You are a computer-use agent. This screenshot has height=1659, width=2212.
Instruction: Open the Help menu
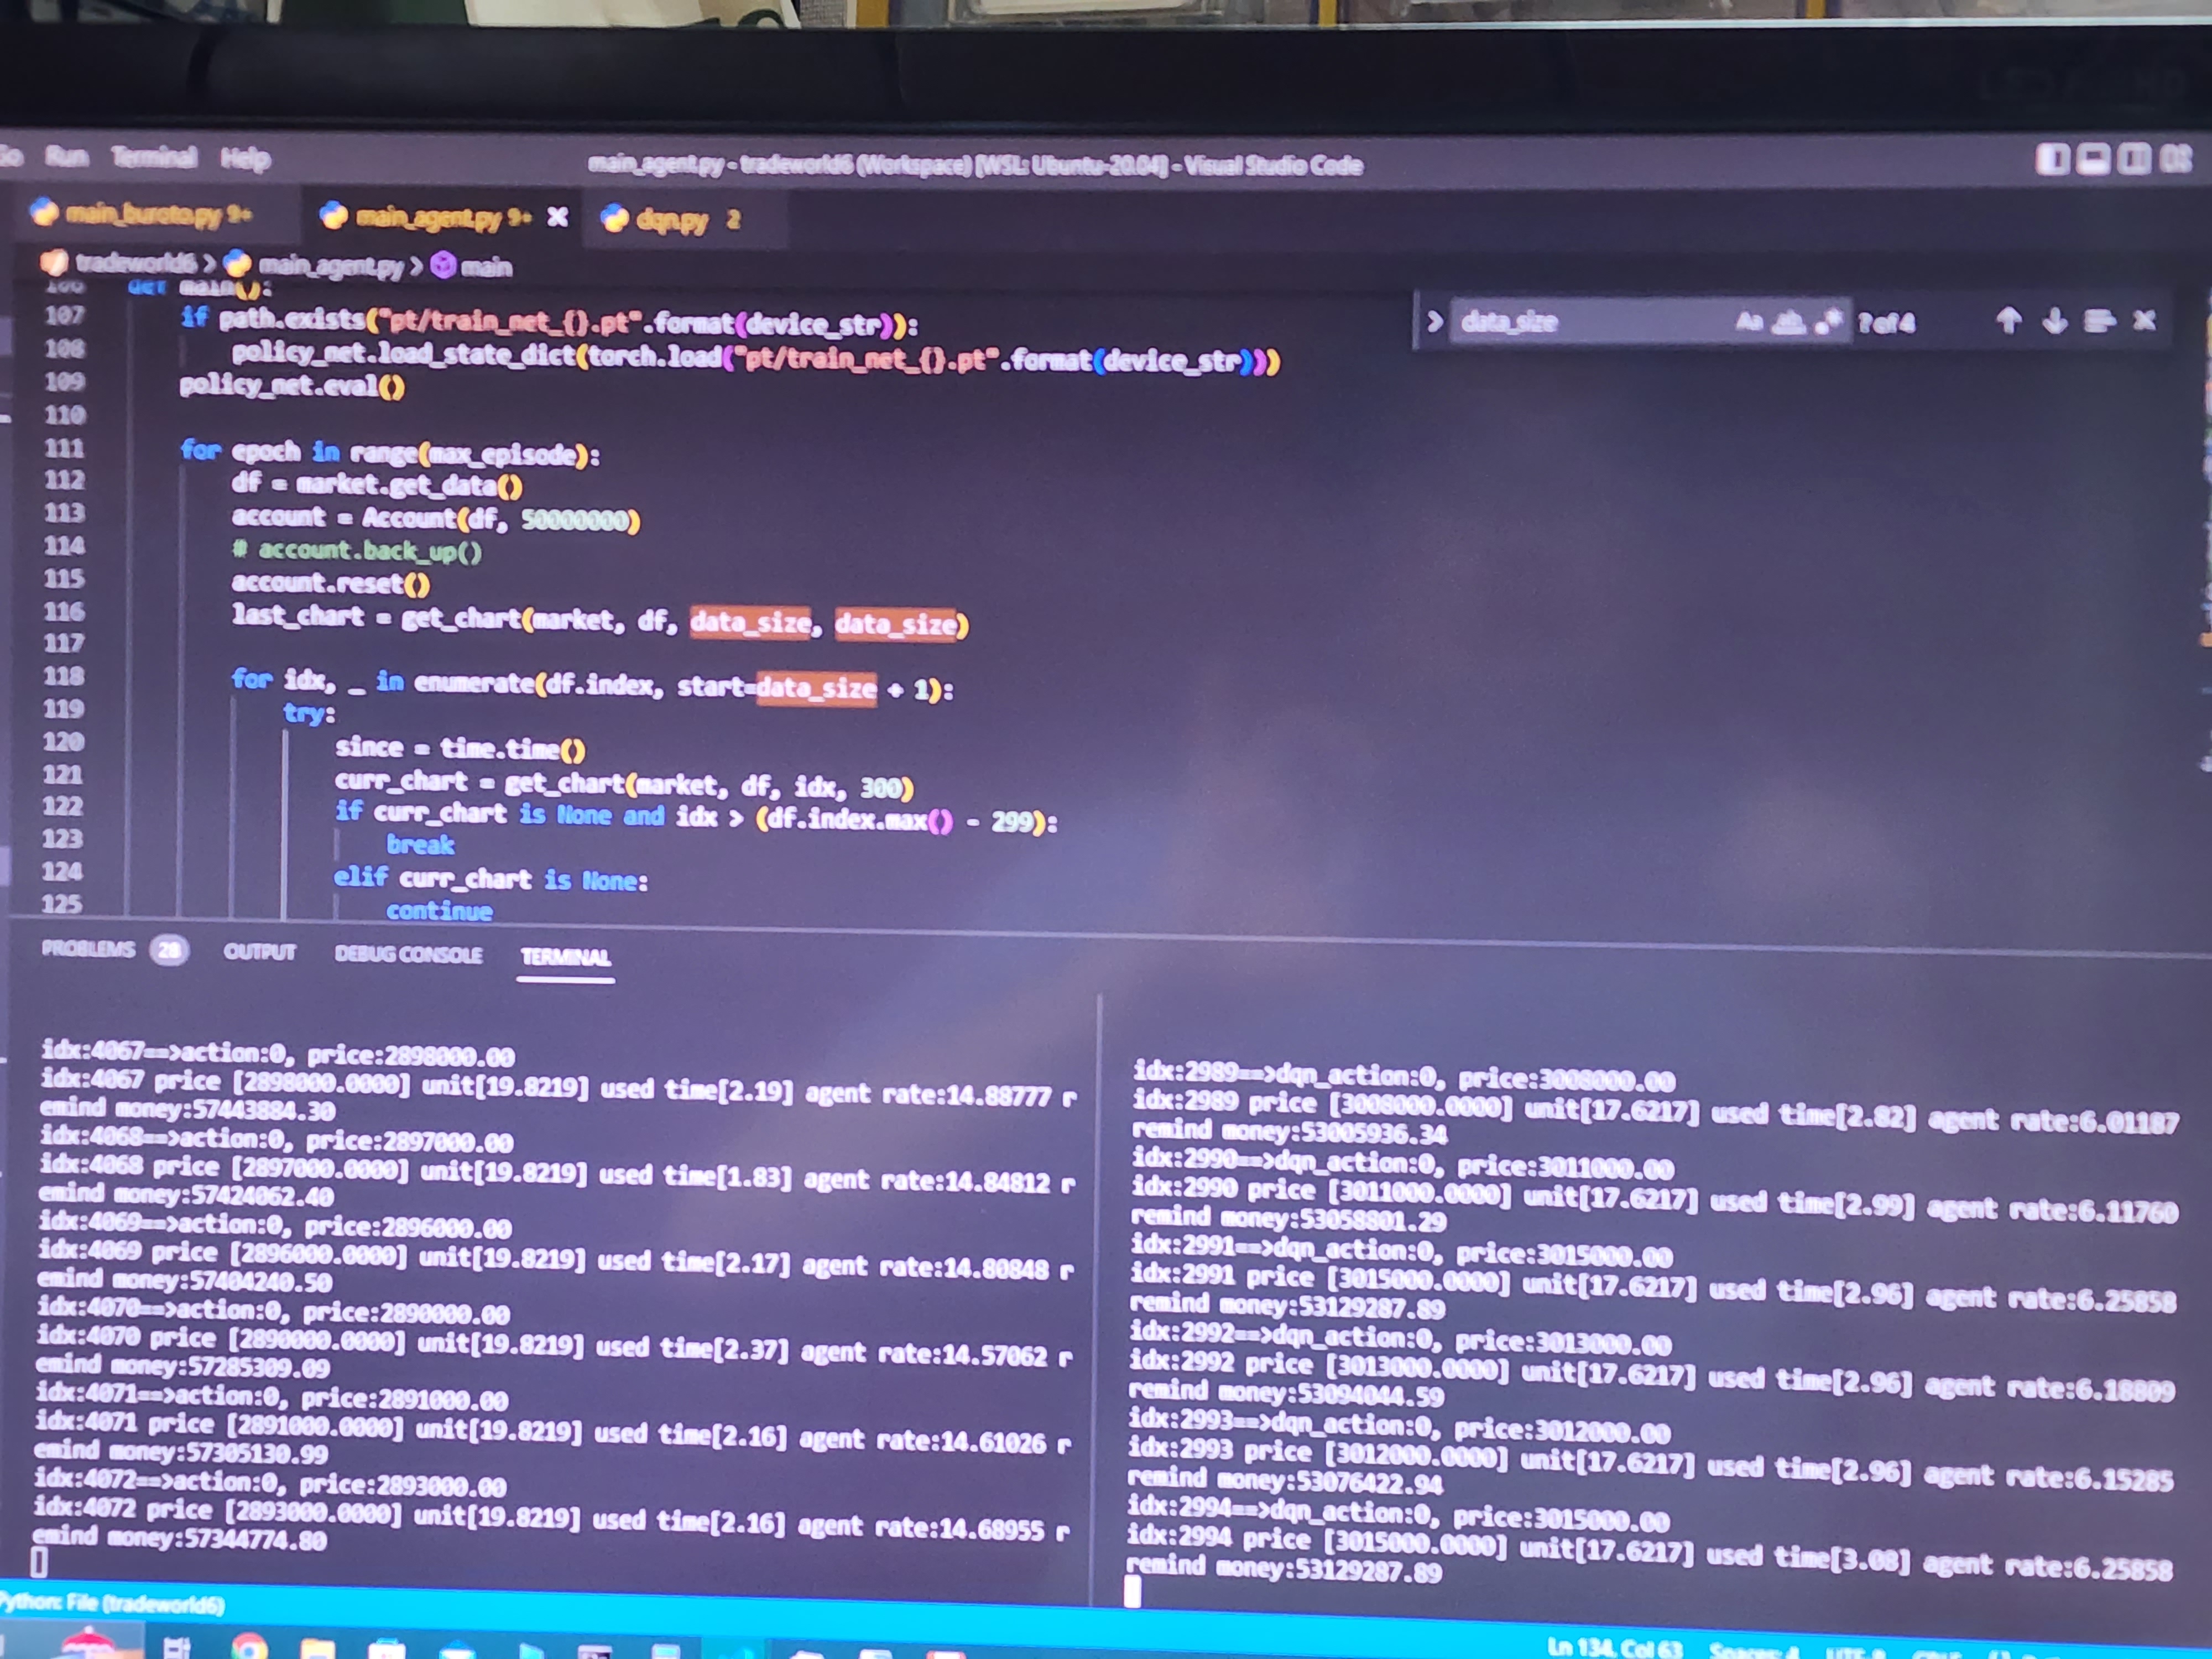point(245,159)
